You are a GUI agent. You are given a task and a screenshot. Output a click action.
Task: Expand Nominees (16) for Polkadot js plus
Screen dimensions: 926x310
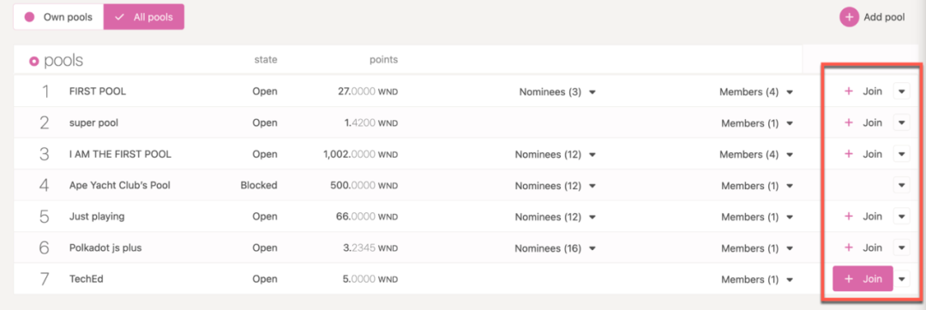555,248
